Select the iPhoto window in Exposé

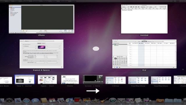click(42, 19)
